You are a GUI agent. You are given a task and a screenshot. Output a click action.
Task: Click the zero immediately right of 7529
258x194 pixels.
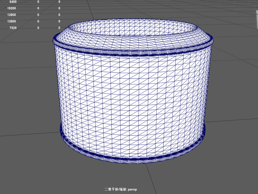coord(38,28)
